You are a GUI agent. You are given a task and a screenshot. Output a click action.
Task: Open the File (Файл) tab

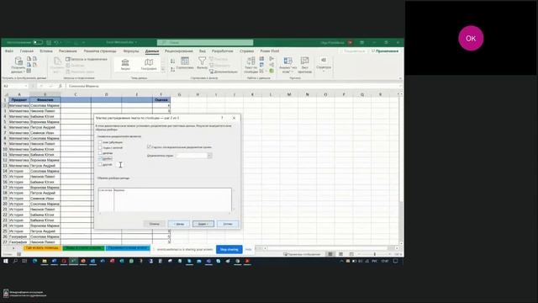[9, 51]
